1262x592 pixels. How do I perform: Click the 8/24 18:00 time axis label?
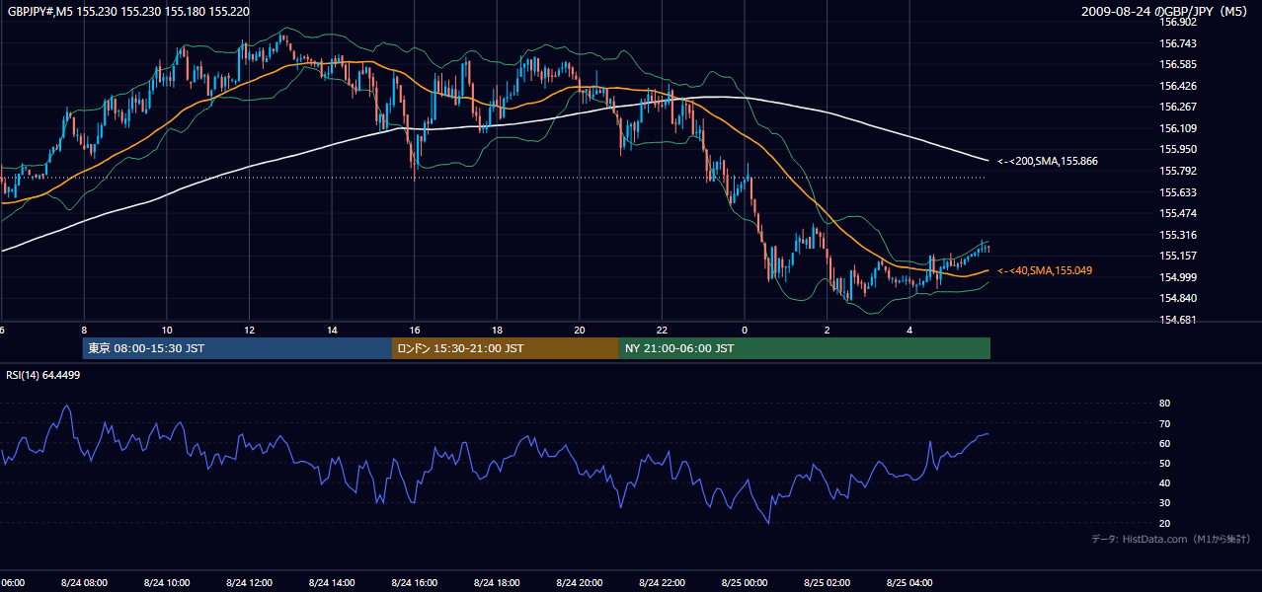pyautogui.click(x=497, y=582)
